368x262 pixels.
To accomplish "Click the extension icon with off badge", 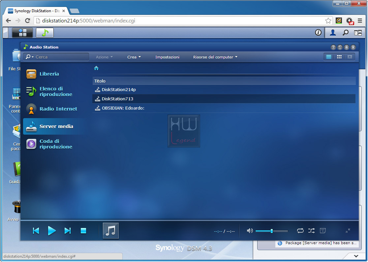I will pos(350,21).
